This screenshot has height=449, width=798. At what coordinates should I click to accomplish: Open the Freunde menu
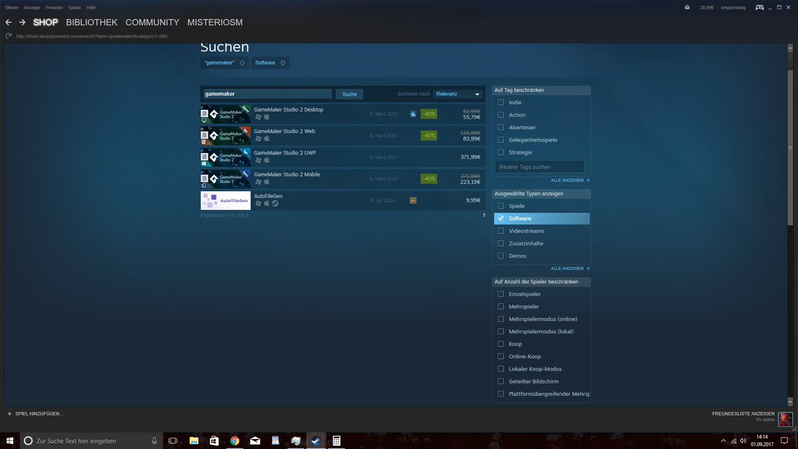(54, 7)
